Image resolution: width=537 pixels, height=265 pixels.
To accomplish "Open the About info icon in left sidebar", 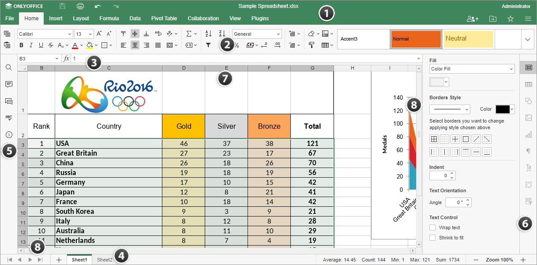I will click(8, 134).
